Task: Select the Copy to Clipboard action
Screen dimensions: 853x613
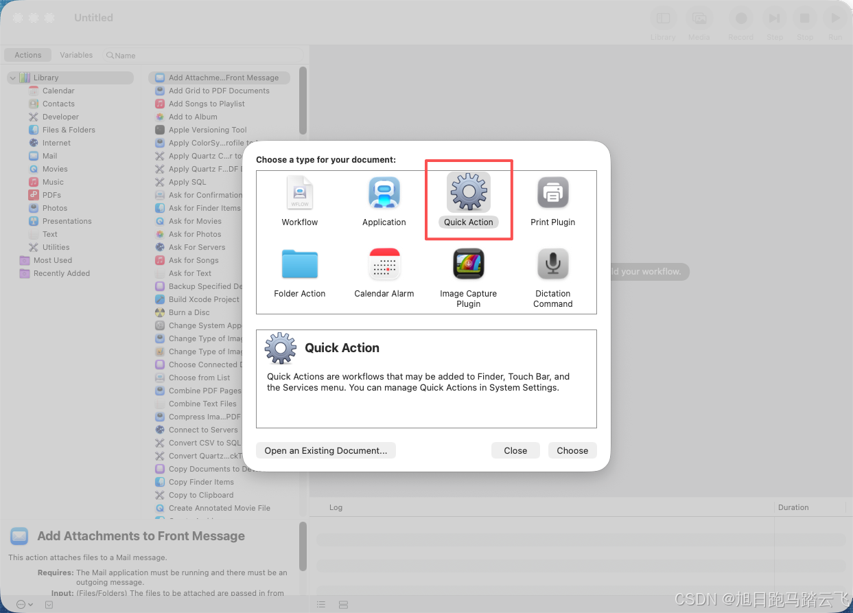Action: click(201, 495)
